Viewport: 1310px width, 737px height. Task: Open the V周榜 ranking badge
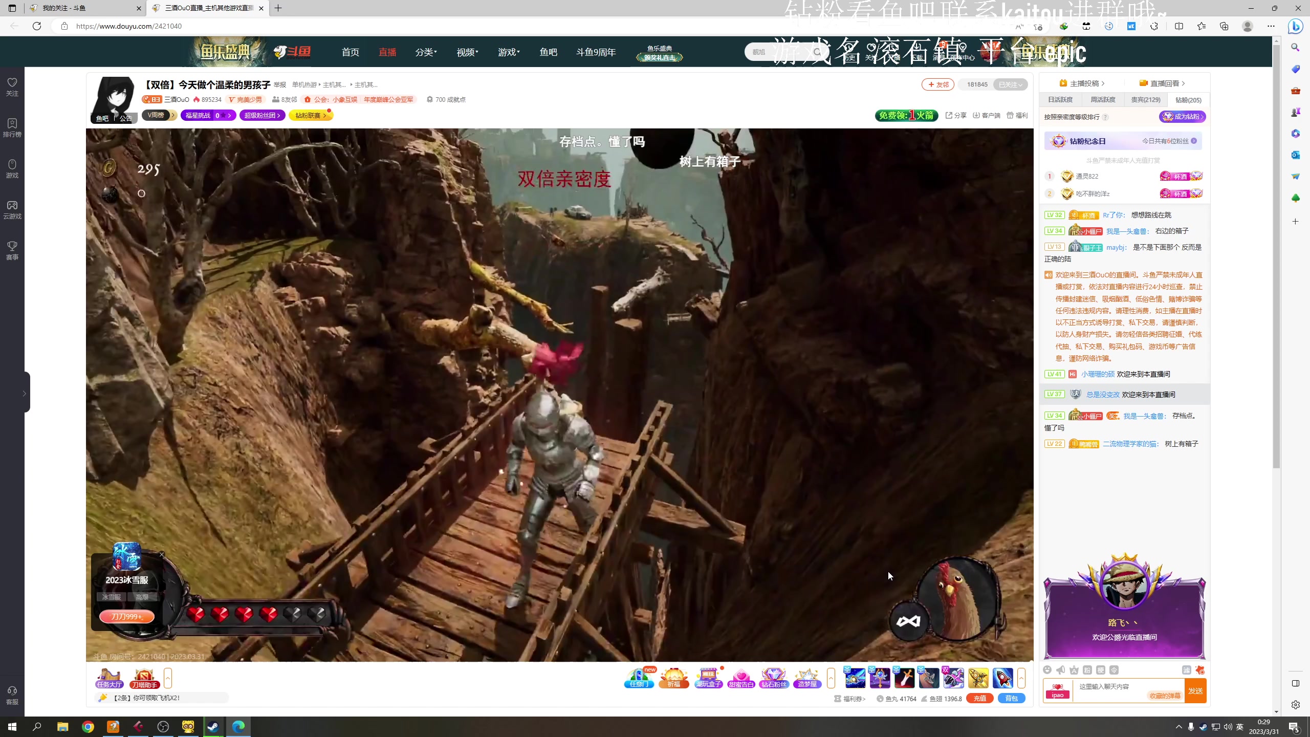(159, 115)
